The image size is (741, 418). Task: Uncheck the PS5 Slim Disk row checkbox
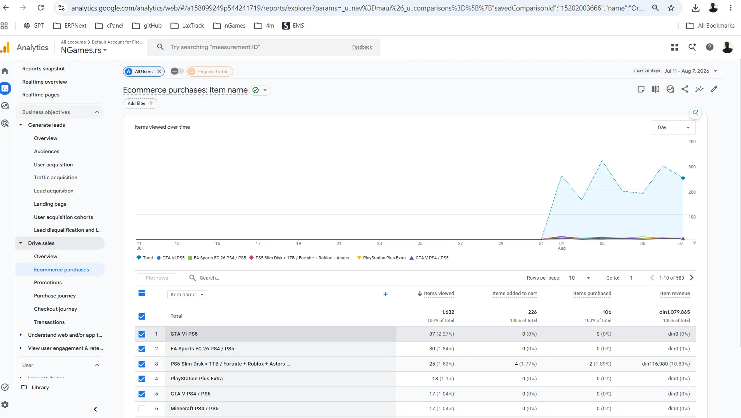[142, 364]
